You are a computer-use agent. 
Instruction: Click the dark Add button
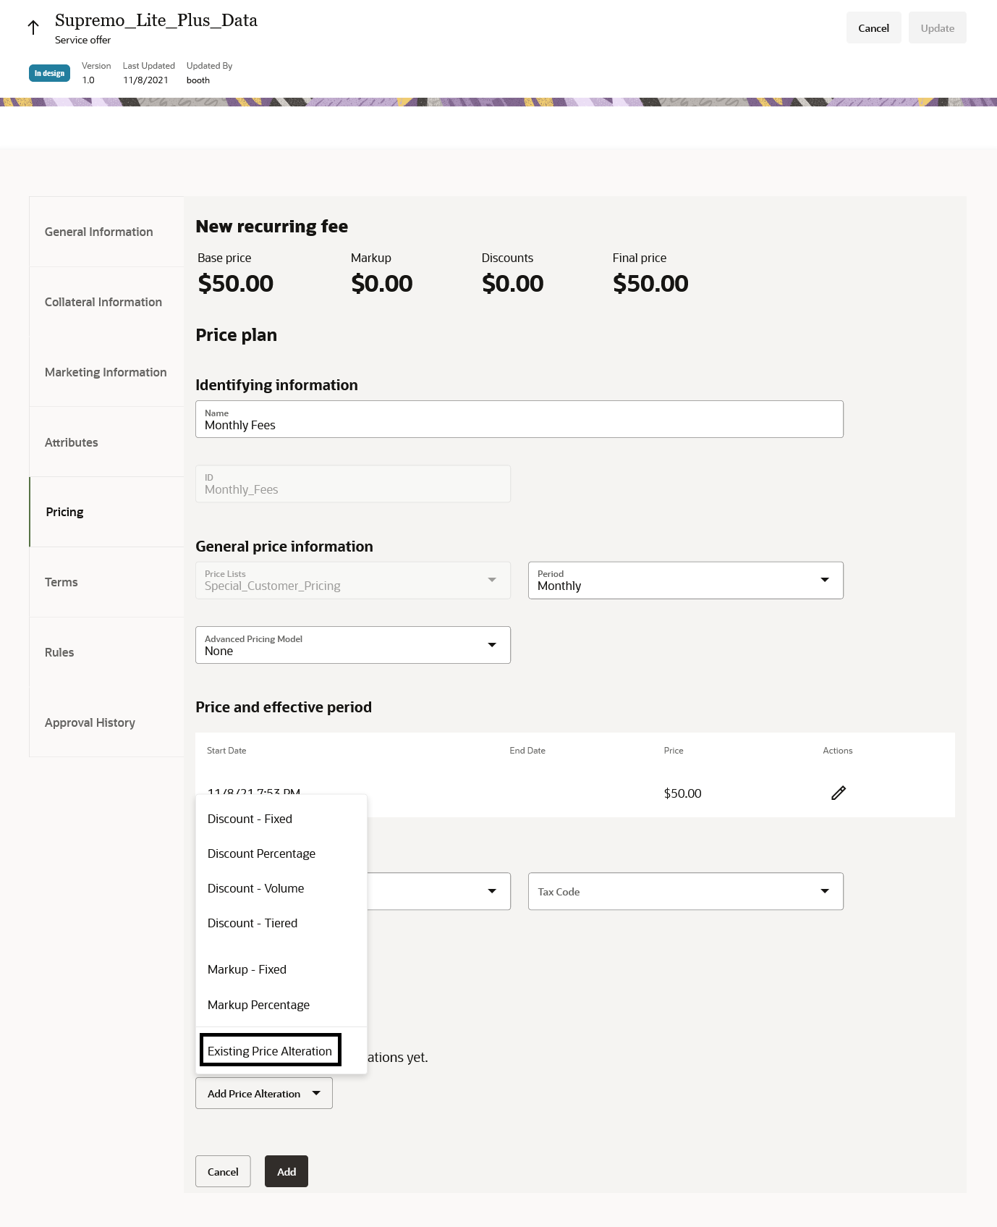(287, 1171)
